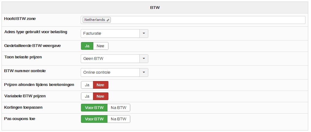Set Gedetailleerde BTW weergave to Ja
Screen dimensions: 311x132
tap(87, 46)
